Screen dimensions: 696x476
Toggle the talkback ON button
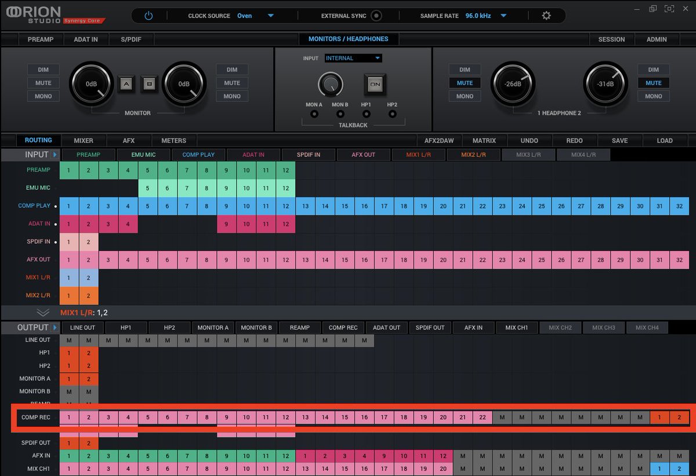pos(376,85)
